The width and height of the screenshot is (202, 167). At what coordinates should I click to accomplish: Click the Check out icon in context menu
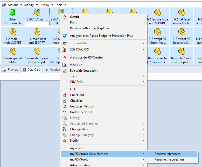(x=65, y=95)
